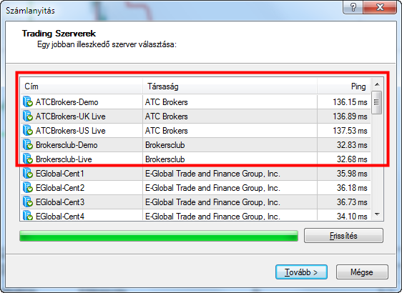Click the green scanning progress bar
Image resolution: width=402 pixels, height=293 pixels.
(x=159, y=236)
